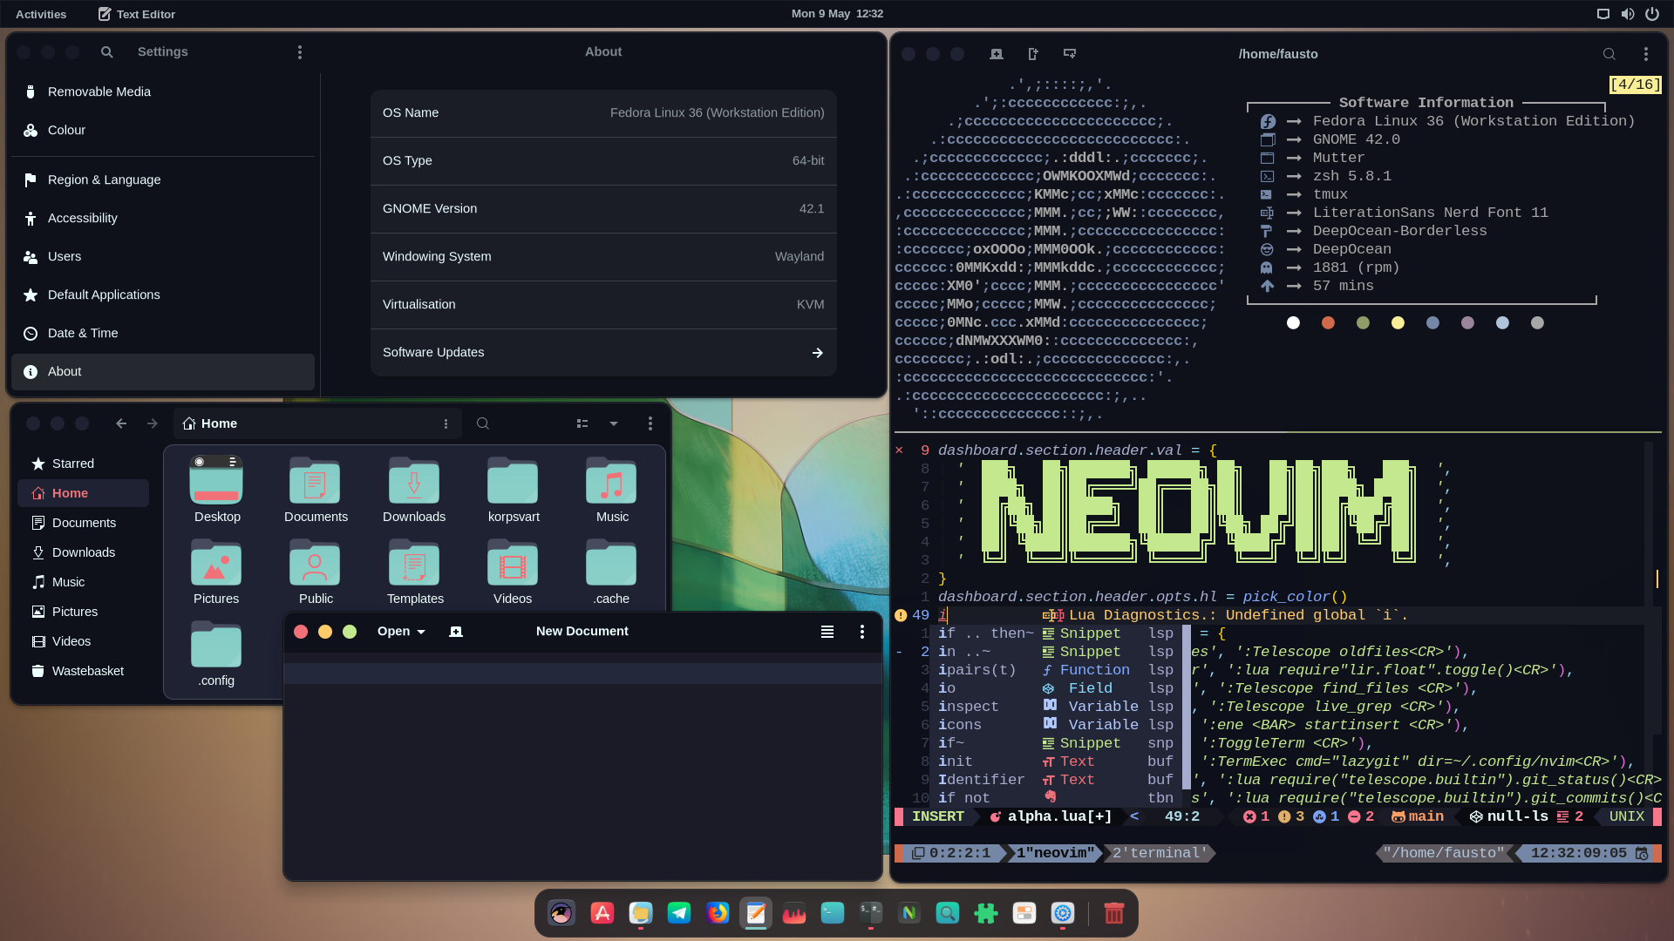Select the Public folder
This screenshot has height=941, width=1674.
[x=315, y=562]
